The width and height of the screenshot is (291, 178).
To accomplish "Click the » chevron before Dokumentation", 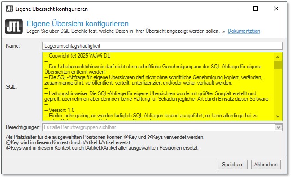I will tap(224, 31).
